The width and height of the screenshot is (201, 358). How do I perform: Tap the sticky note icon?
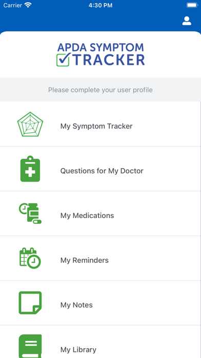(30, 303)
